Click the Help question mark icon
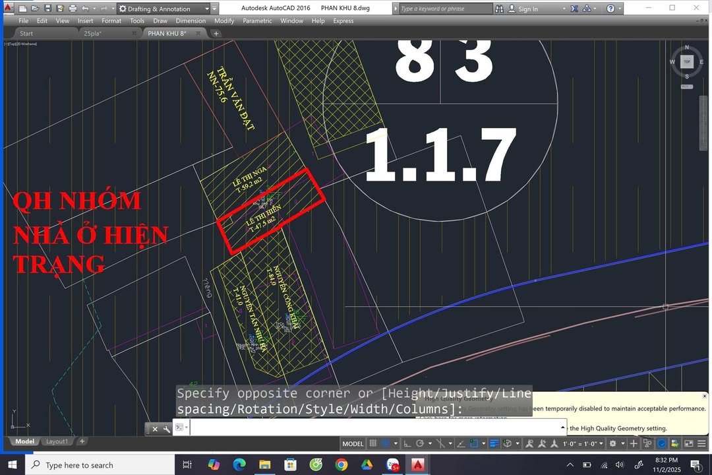The image size is (712, 475). (610, 9)
